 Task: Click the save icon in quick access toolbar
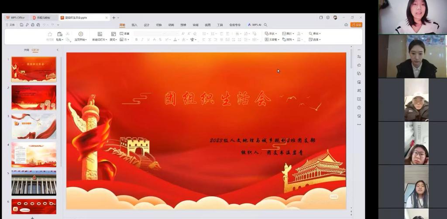click(x=22, y=25)
